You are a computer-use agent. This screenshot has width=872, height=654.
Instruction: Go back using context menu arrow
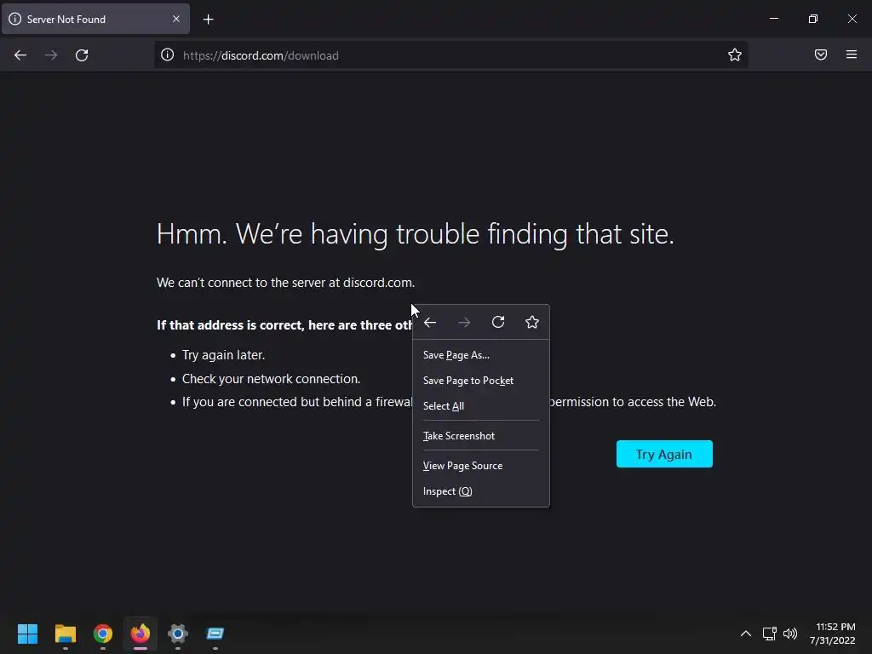click(x=430, y=323)
